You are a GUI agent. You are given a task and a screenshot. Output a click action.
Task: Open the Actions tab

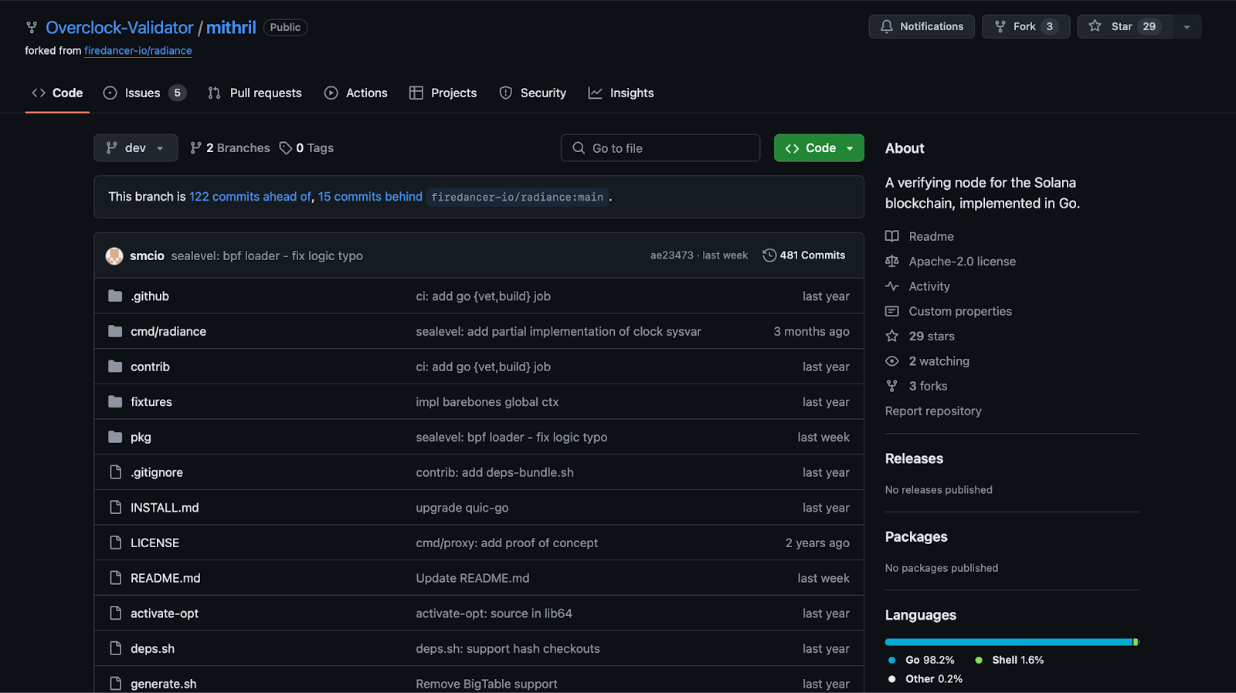[356, 93]
